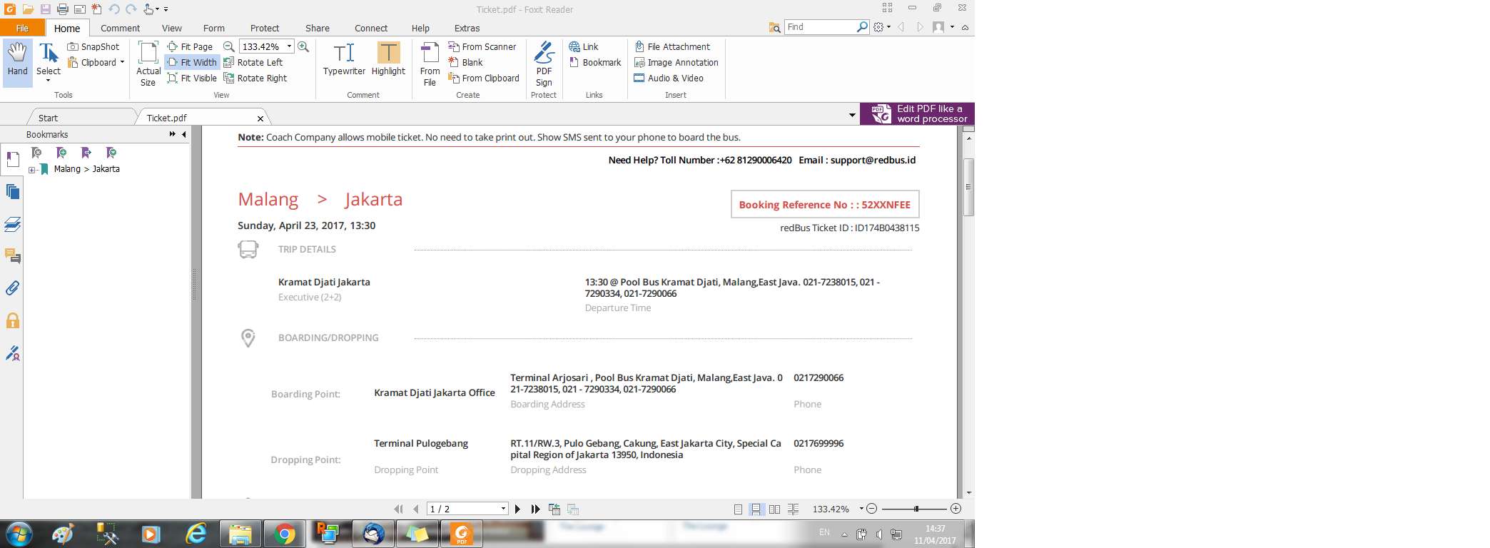Viewport: 1490px width, 548px height.
Task: Expand the Malang > Jakarta bookmark
Action: (x=32, y=170)
